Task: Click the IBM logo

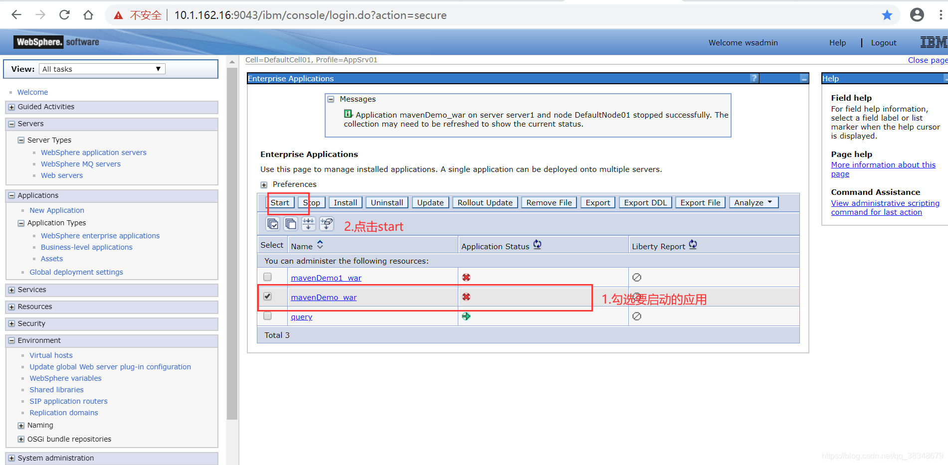Action: [934, 42]
